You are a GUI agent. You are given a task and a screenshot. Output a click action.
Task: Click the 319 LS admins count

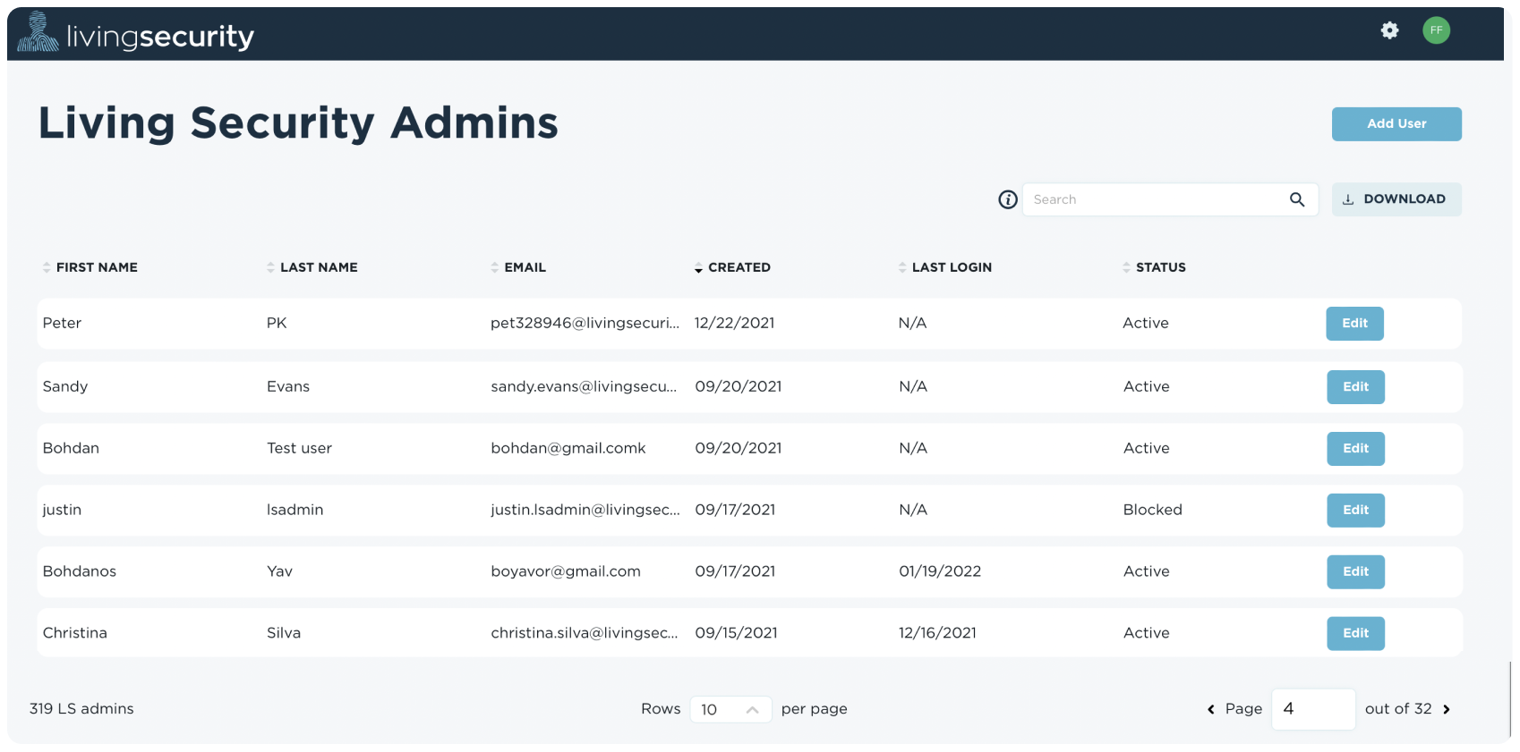81,709
